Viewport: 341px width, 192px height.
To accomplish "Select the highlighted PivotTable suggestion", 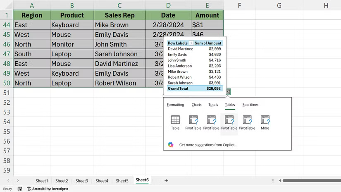I will (229, 122).
